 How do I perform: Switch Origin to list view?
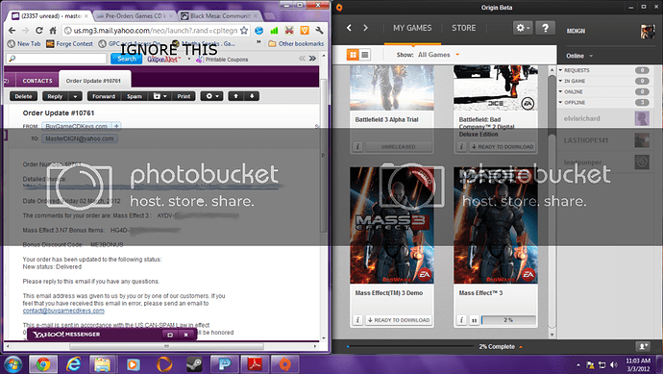pos(365,55)
